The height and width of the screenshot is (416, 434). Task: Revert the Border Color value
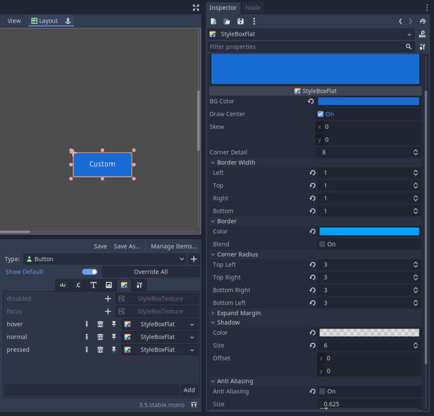tap(312, 231)
